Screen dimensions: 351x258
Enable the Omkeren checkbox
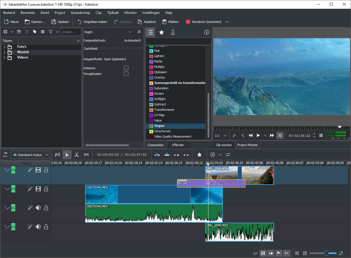tap(126, 68)
